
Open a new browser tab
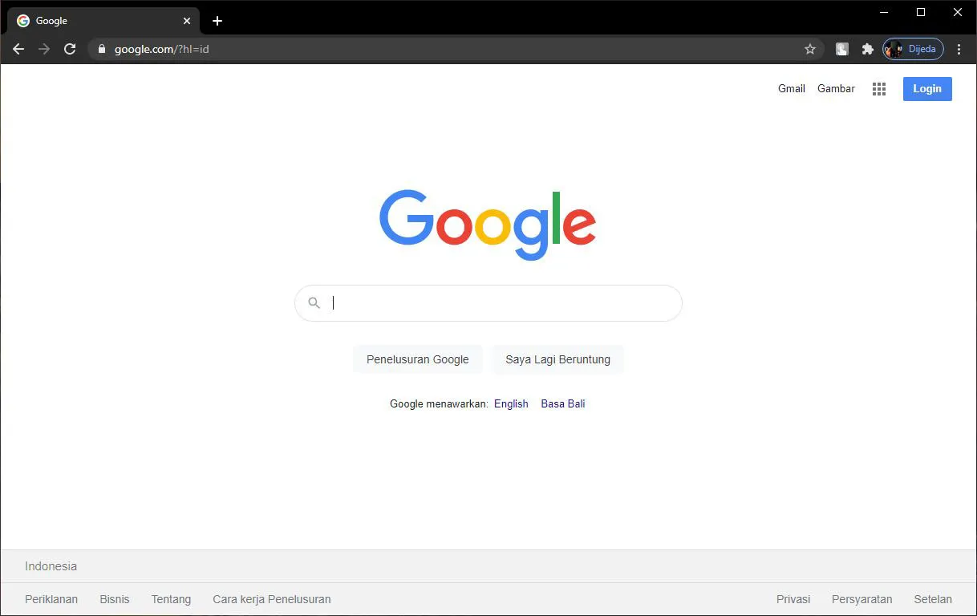[217, 20]
